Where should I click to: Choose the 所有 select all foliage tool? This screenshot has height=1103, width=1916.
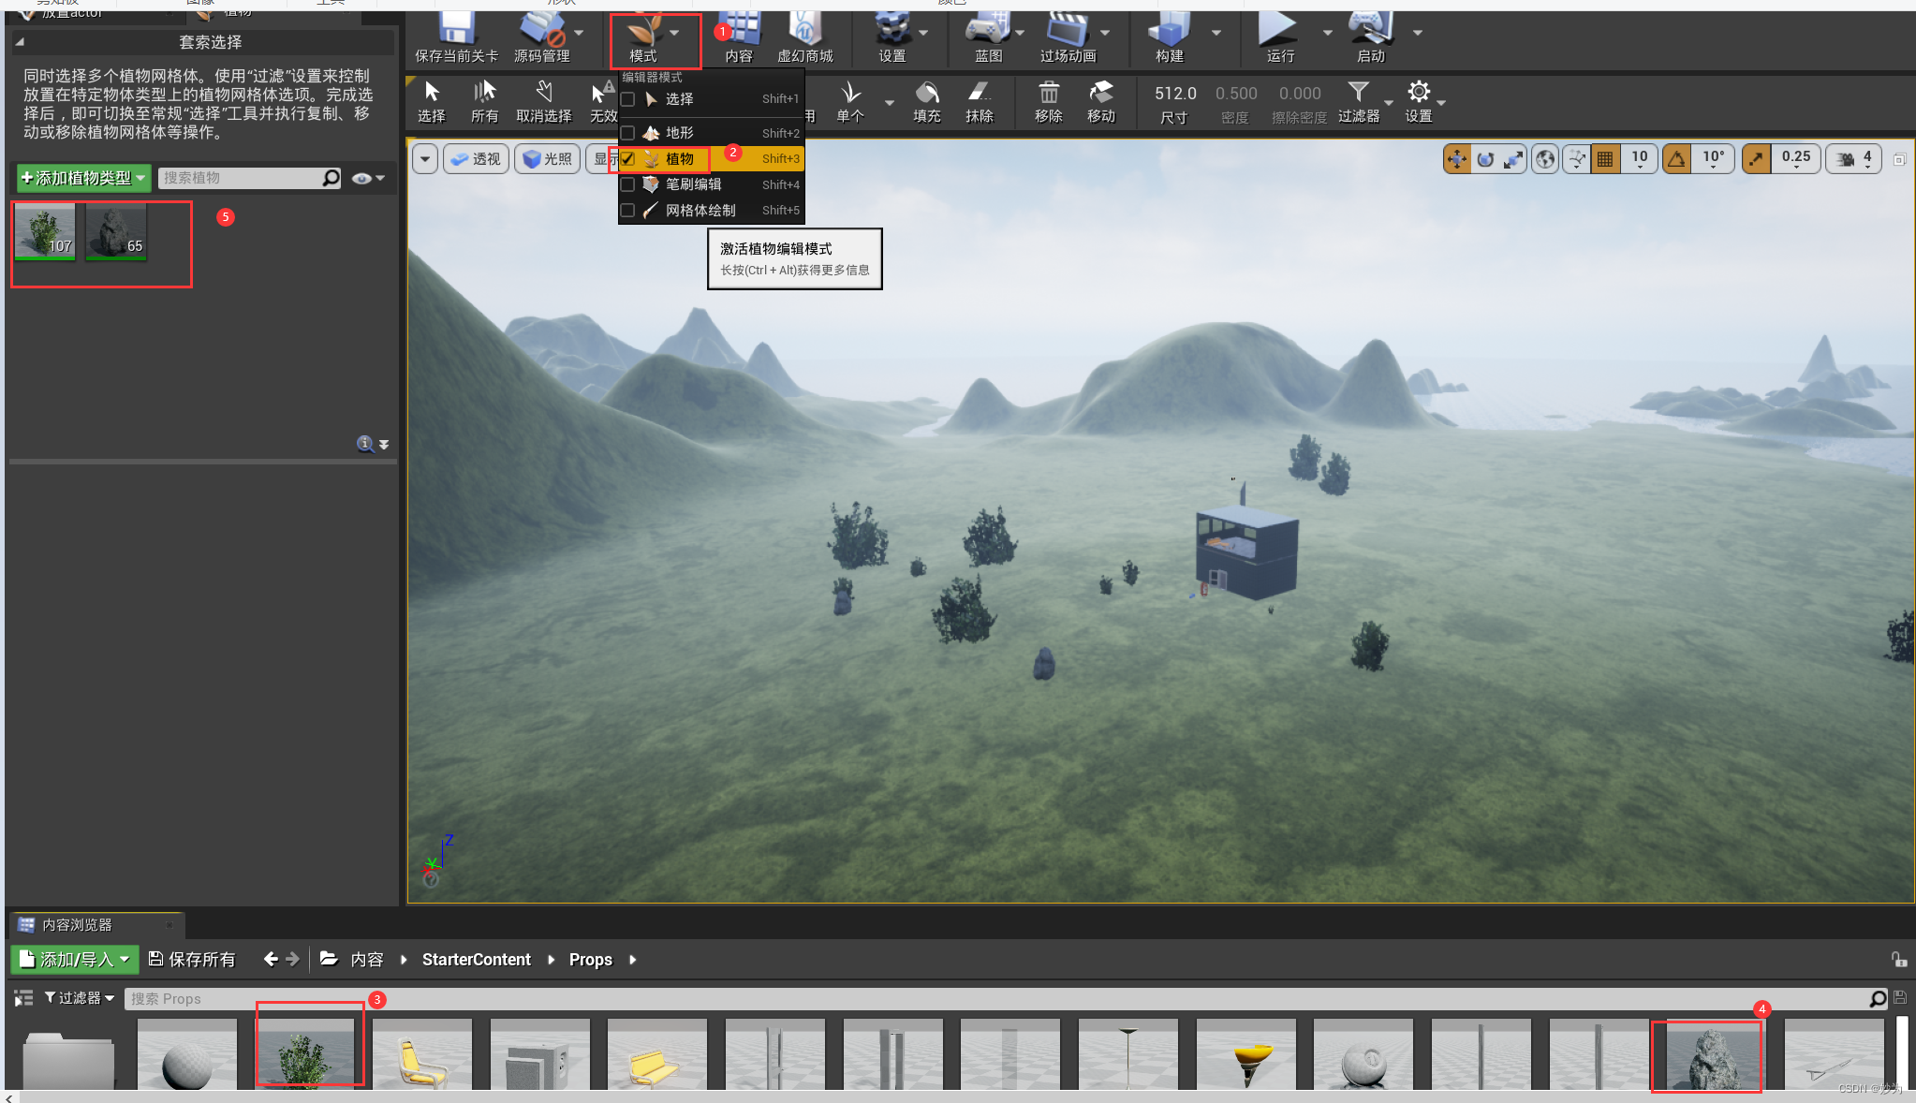pos(484,102)
